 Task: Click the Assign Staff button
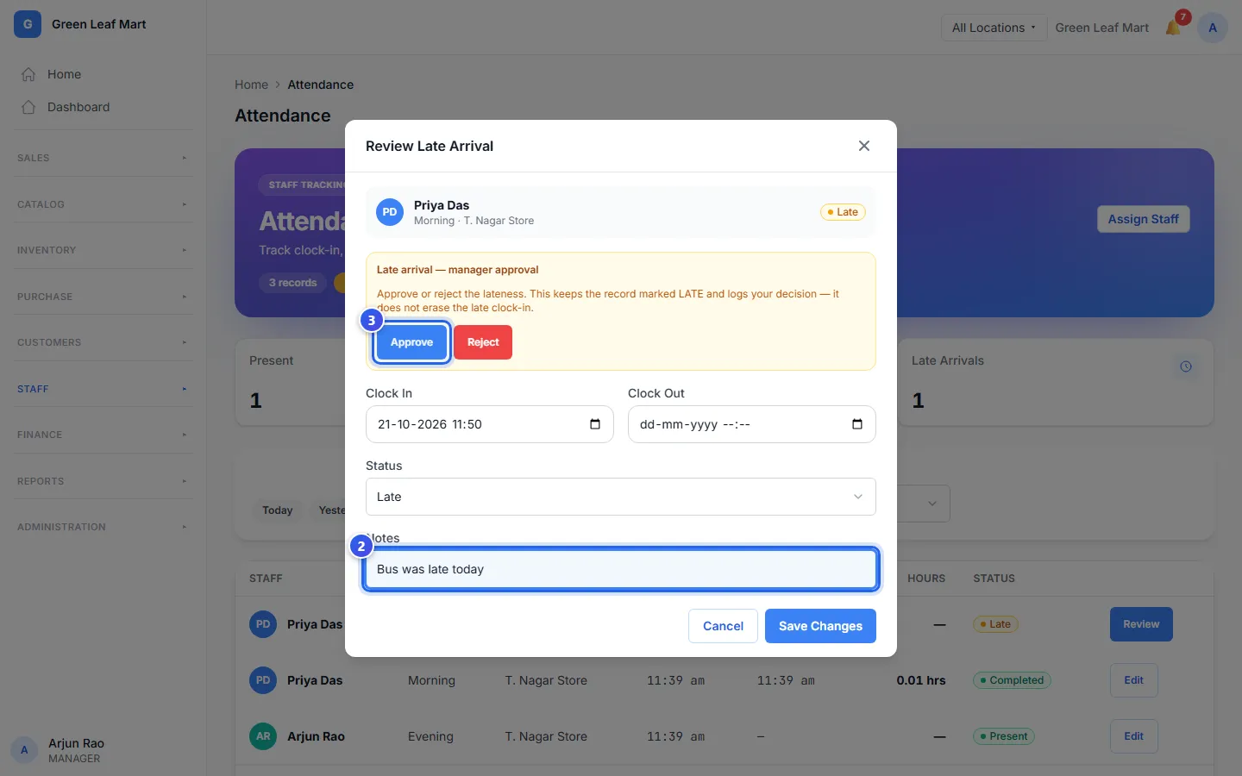(x=1143, y=219)
